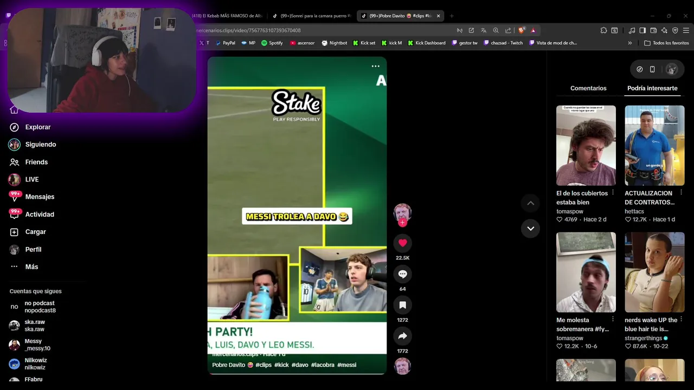Click the phone app icon in top-right pill
Screen dimensions: 694x390
pyautogui.click(x=652, y=69)
